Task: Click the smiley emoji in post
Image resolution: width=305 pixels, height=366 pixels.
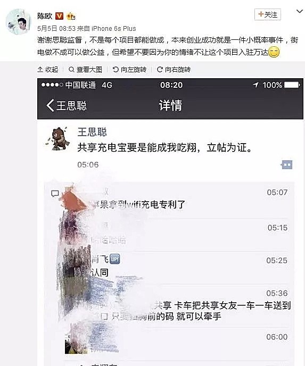Action: point(274,52)
